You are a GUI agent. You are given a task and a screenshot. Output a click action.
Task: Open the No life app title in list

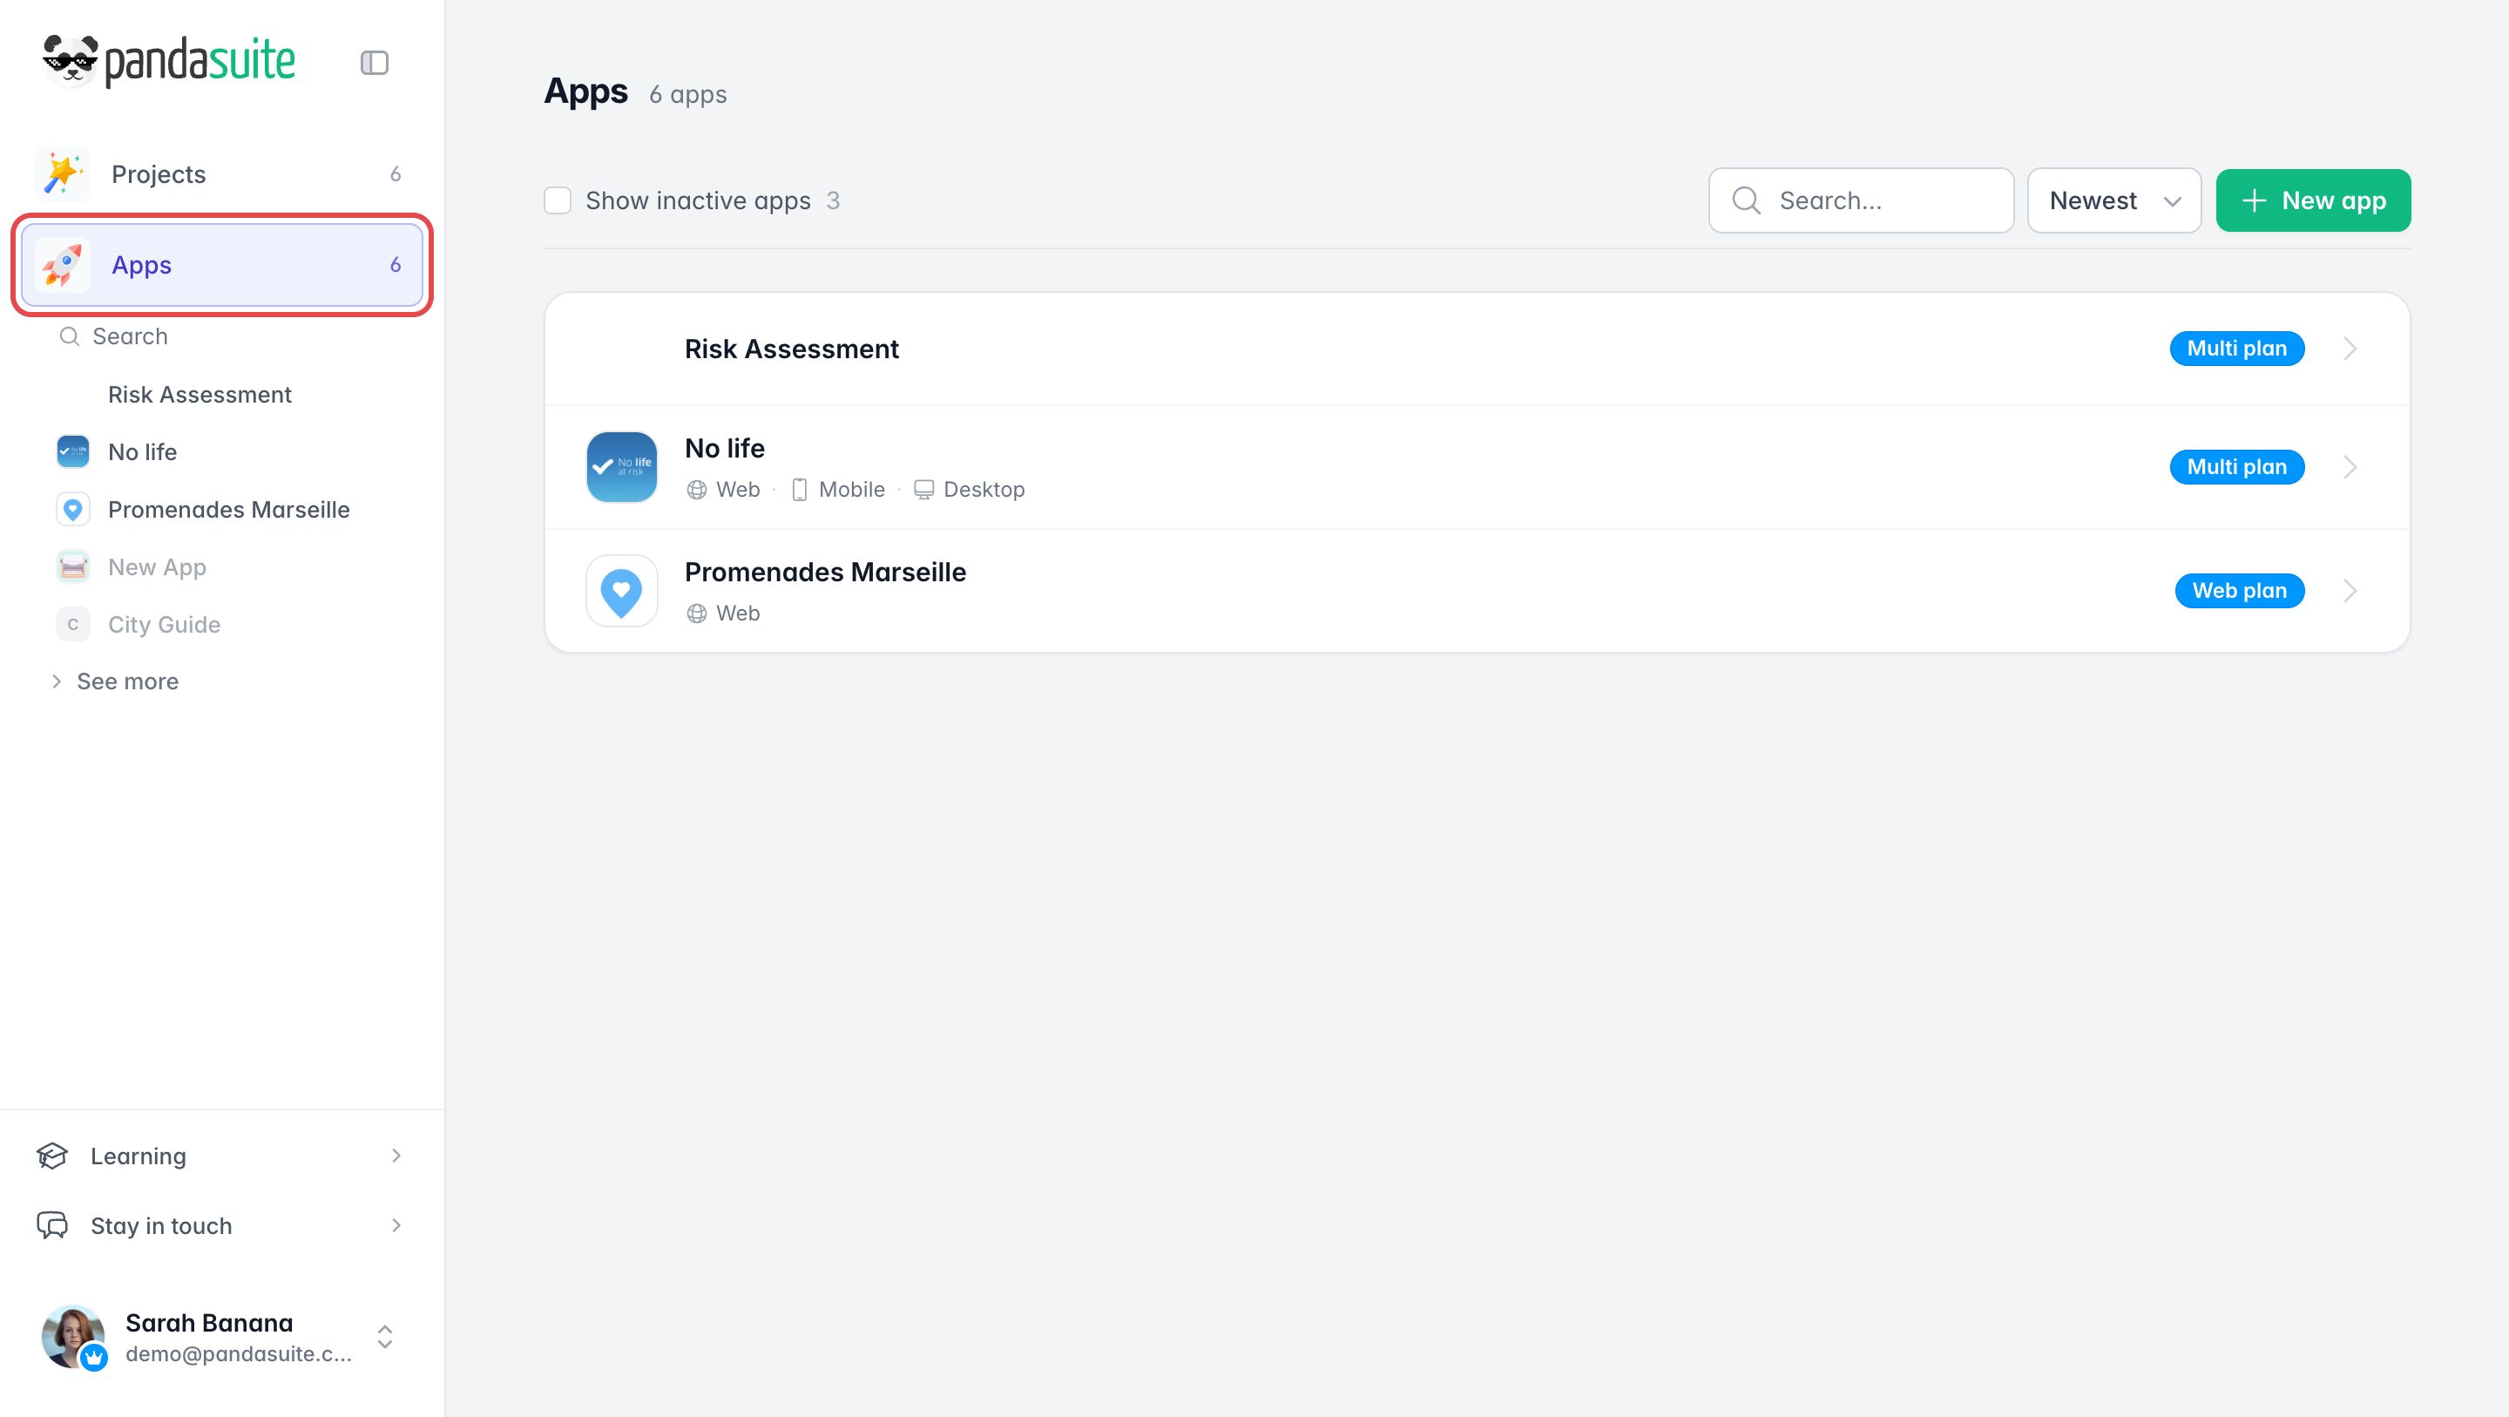pyautogui.click(x=725, y=448)
